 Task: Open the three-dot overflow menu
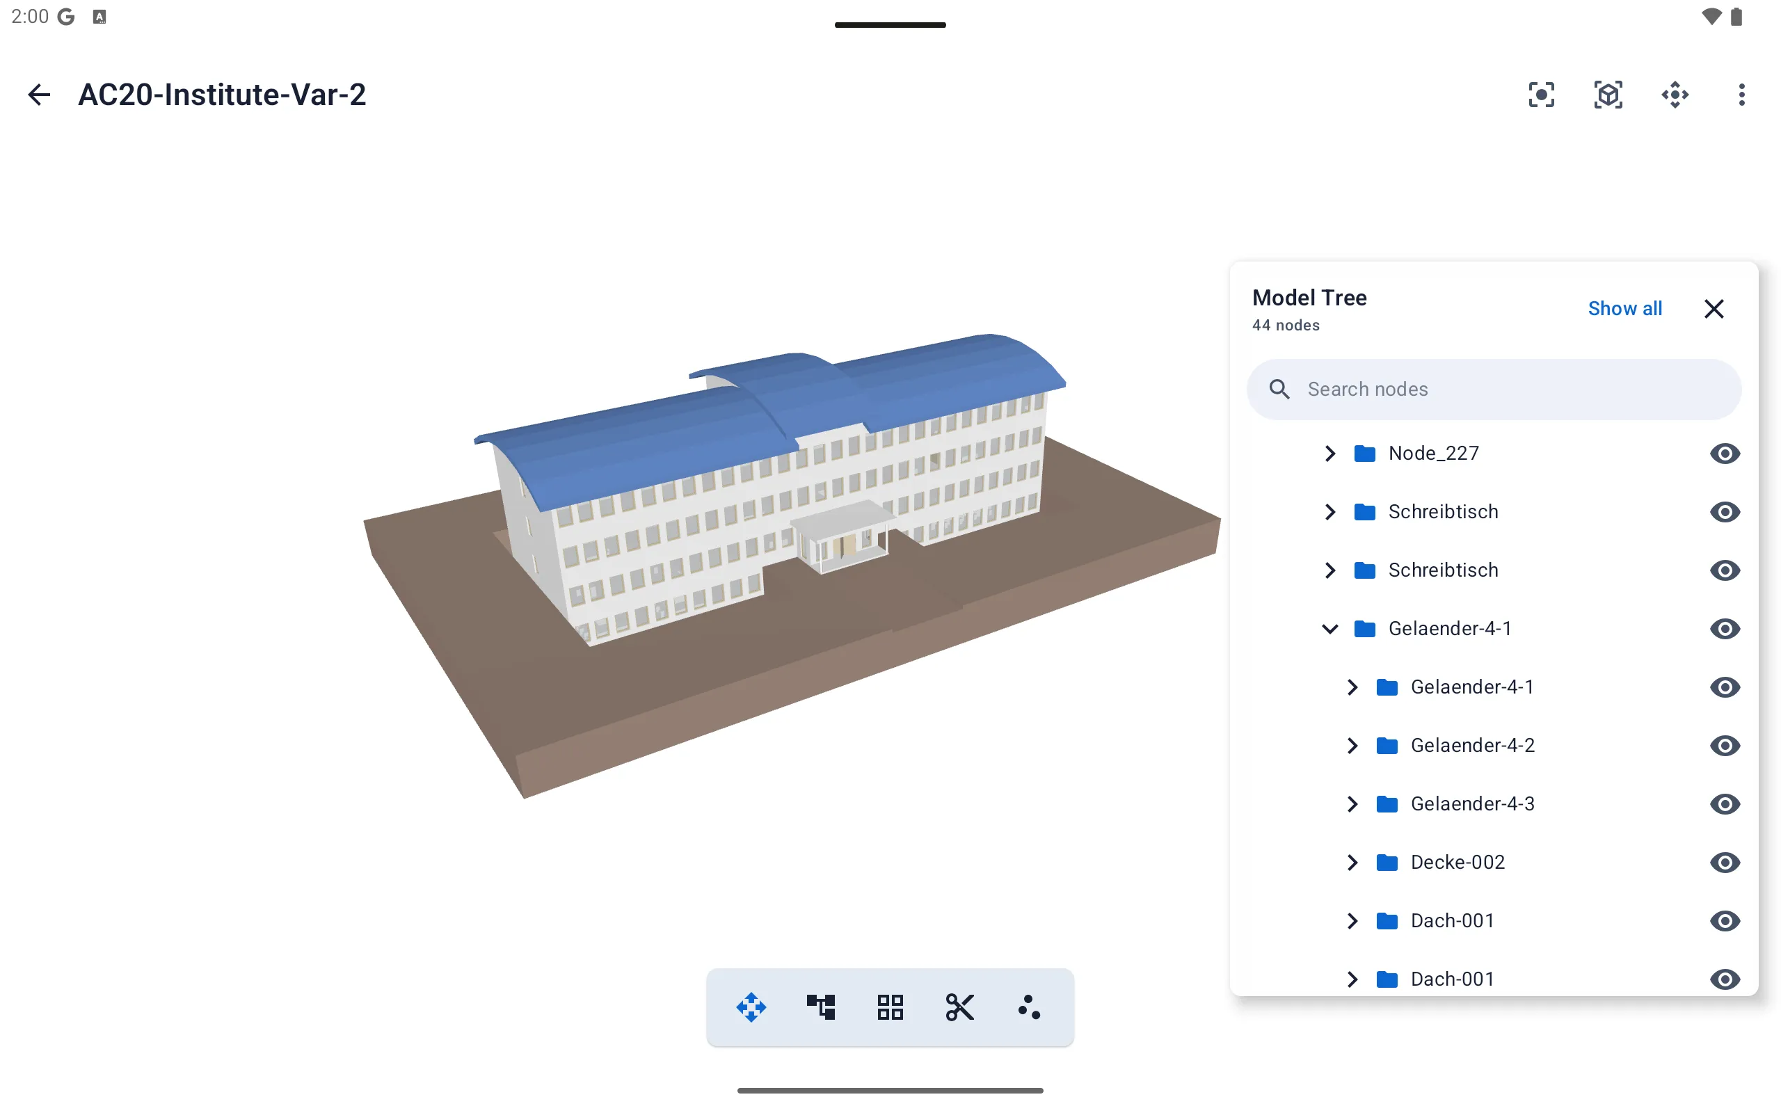click(x=1741, y=94)
